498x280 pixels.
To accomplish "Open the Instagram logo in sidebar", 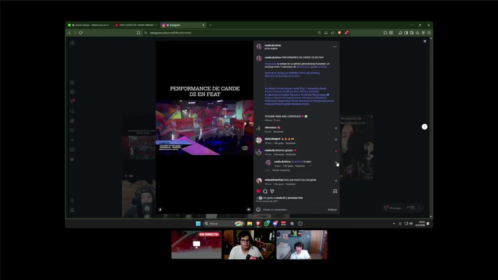I will [72, 43].
